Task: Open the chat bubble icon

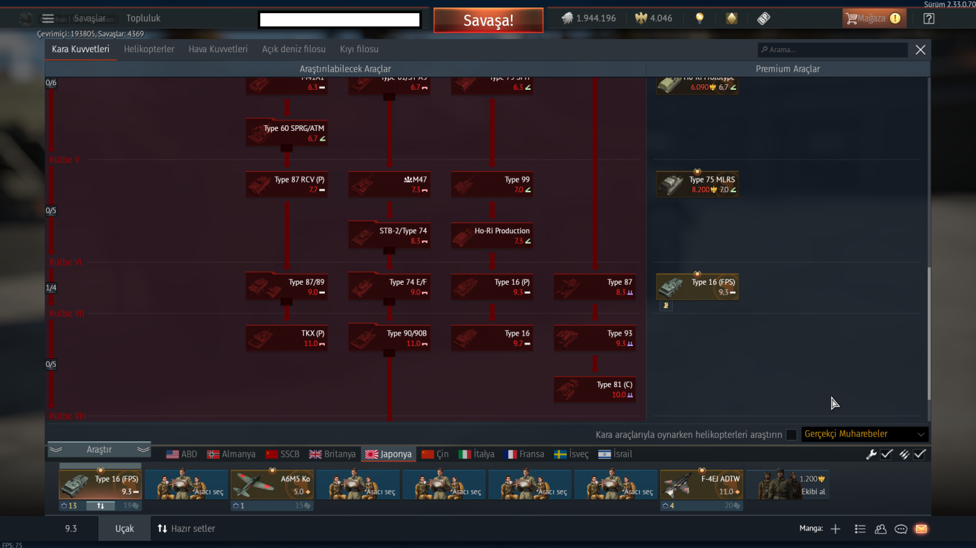Action: [901, 529]
